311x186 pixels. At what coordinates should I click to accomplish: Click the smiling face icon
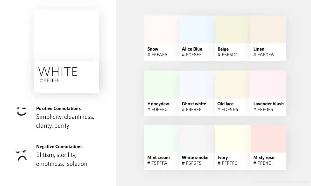pos(22,111)
